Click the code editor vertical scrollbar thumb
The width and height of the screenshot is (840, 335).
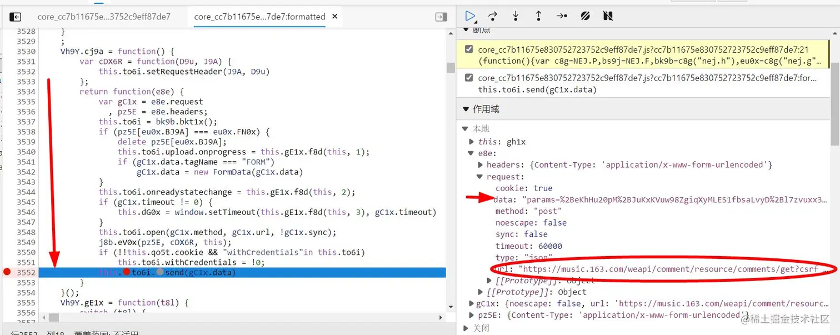pos(451,67)
